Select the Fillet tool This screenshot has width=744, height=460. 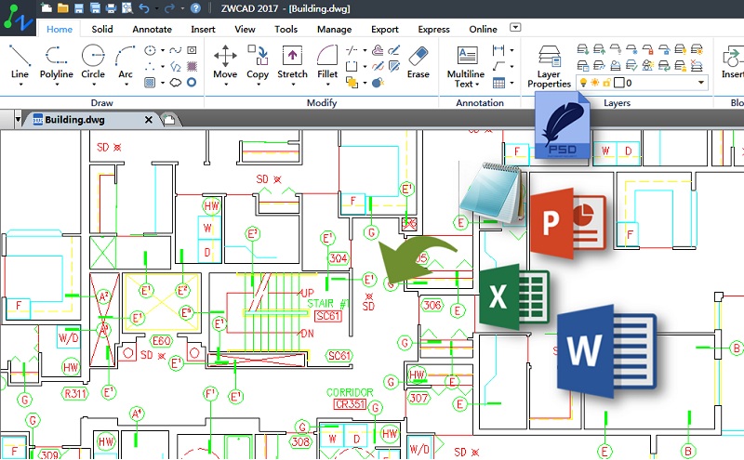coord(327,61)
